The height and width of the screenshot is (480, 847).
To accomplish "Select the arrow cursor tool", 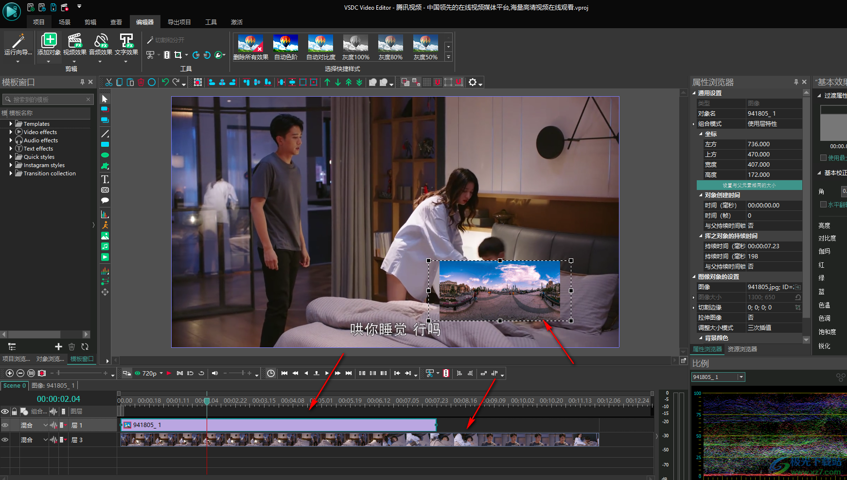I will [x=105, y=99].
